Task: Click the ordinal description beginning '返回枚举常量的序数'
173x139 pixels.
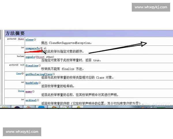Action: 92,103
